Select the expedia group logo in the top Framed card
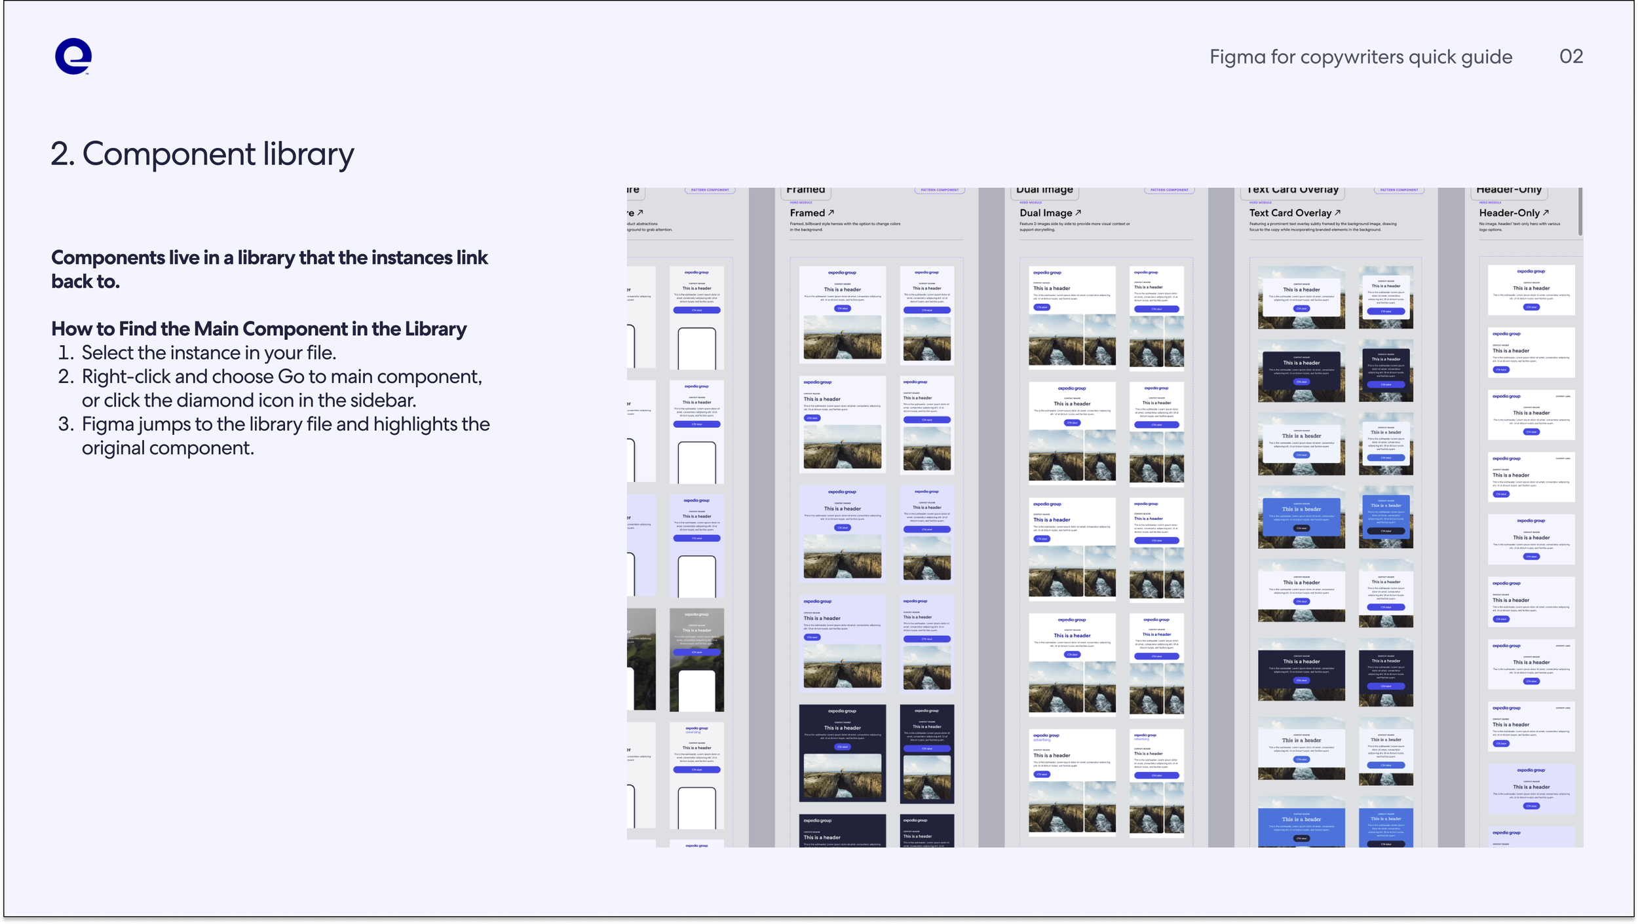Viewport: 1638px width, 924px height. (841, 272)
